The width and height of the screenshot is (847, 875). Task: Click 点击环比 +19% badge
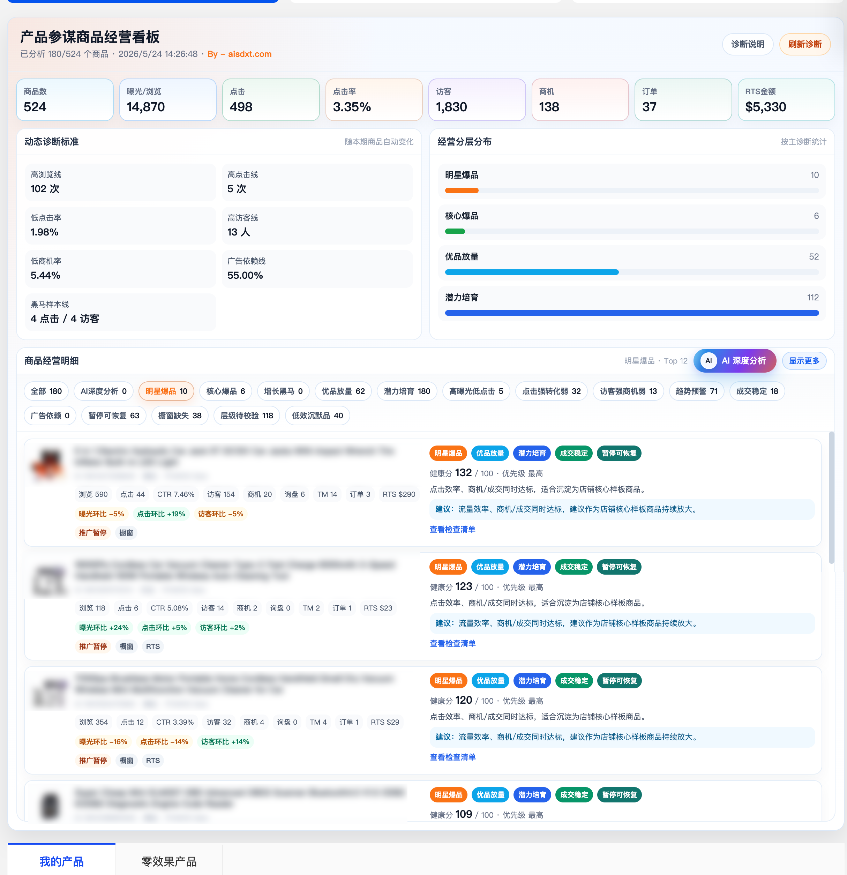point(161,514)
